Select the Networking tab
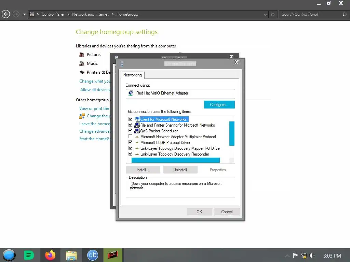 click(133, 75)
